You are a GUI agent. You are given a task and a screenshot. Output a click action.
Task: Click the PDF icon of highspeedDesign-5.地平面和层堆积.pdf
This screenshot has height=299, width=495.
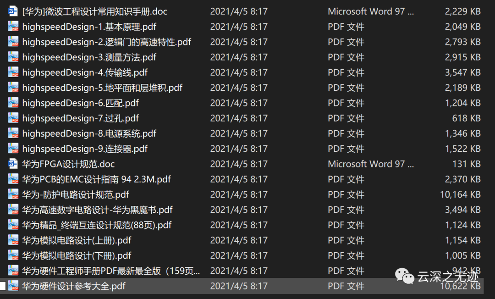(13, 87)
